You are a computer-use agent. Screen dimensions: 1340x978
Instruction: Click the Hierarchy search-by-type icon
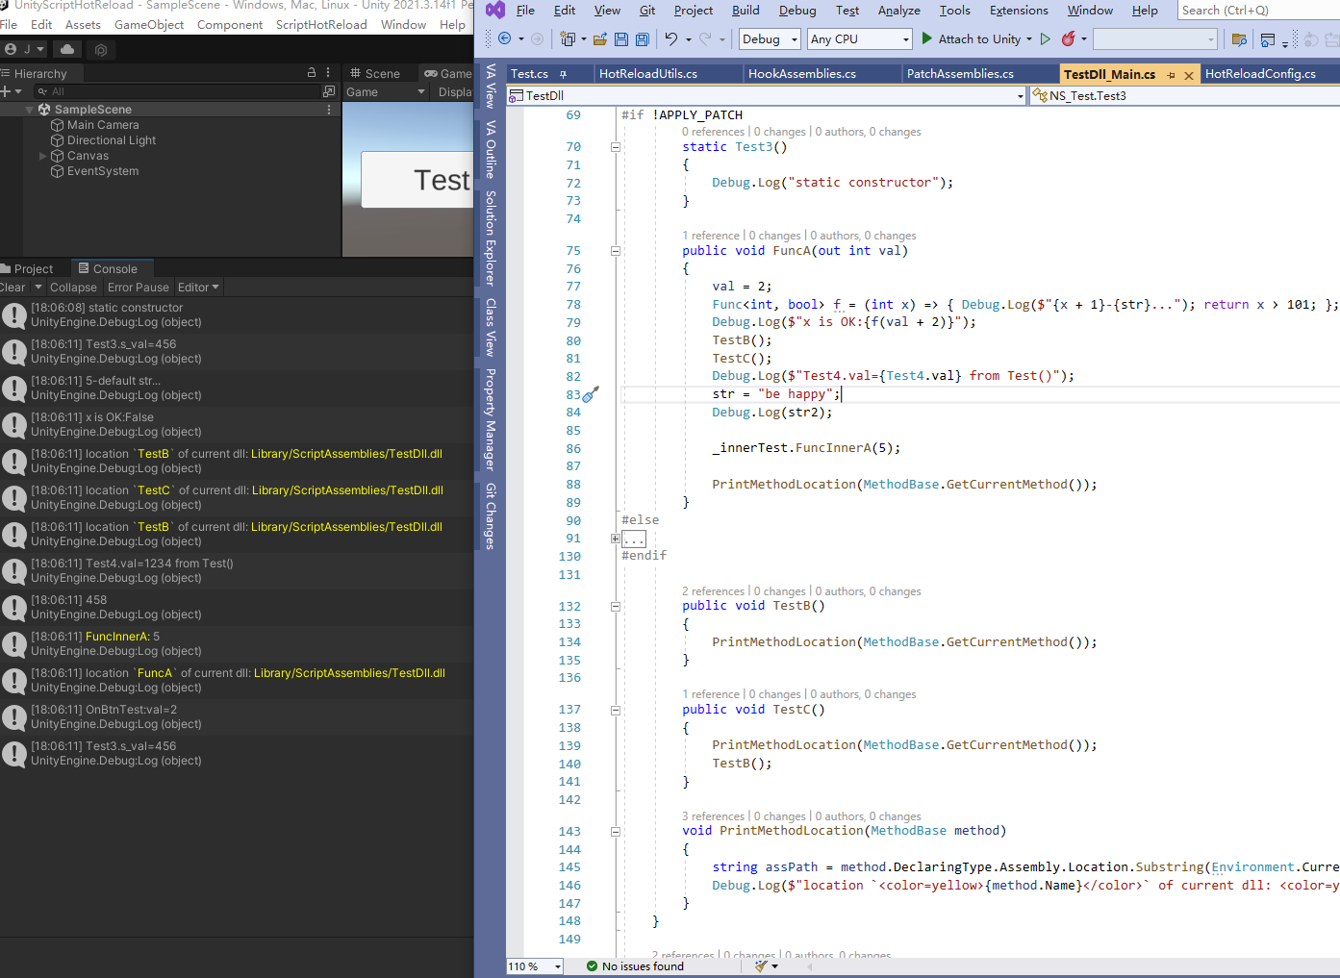click(329, 91)
